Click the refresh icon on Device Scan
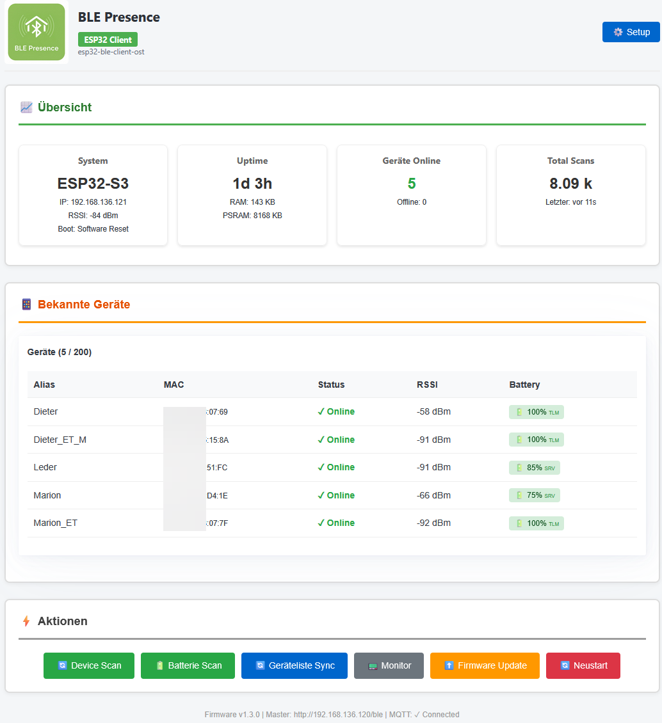This screenshot has height=723, width=662. (x=62, y=665)
